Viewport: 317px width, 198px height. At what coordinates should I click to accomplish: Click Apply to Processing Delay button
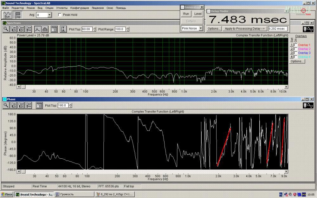245,29
